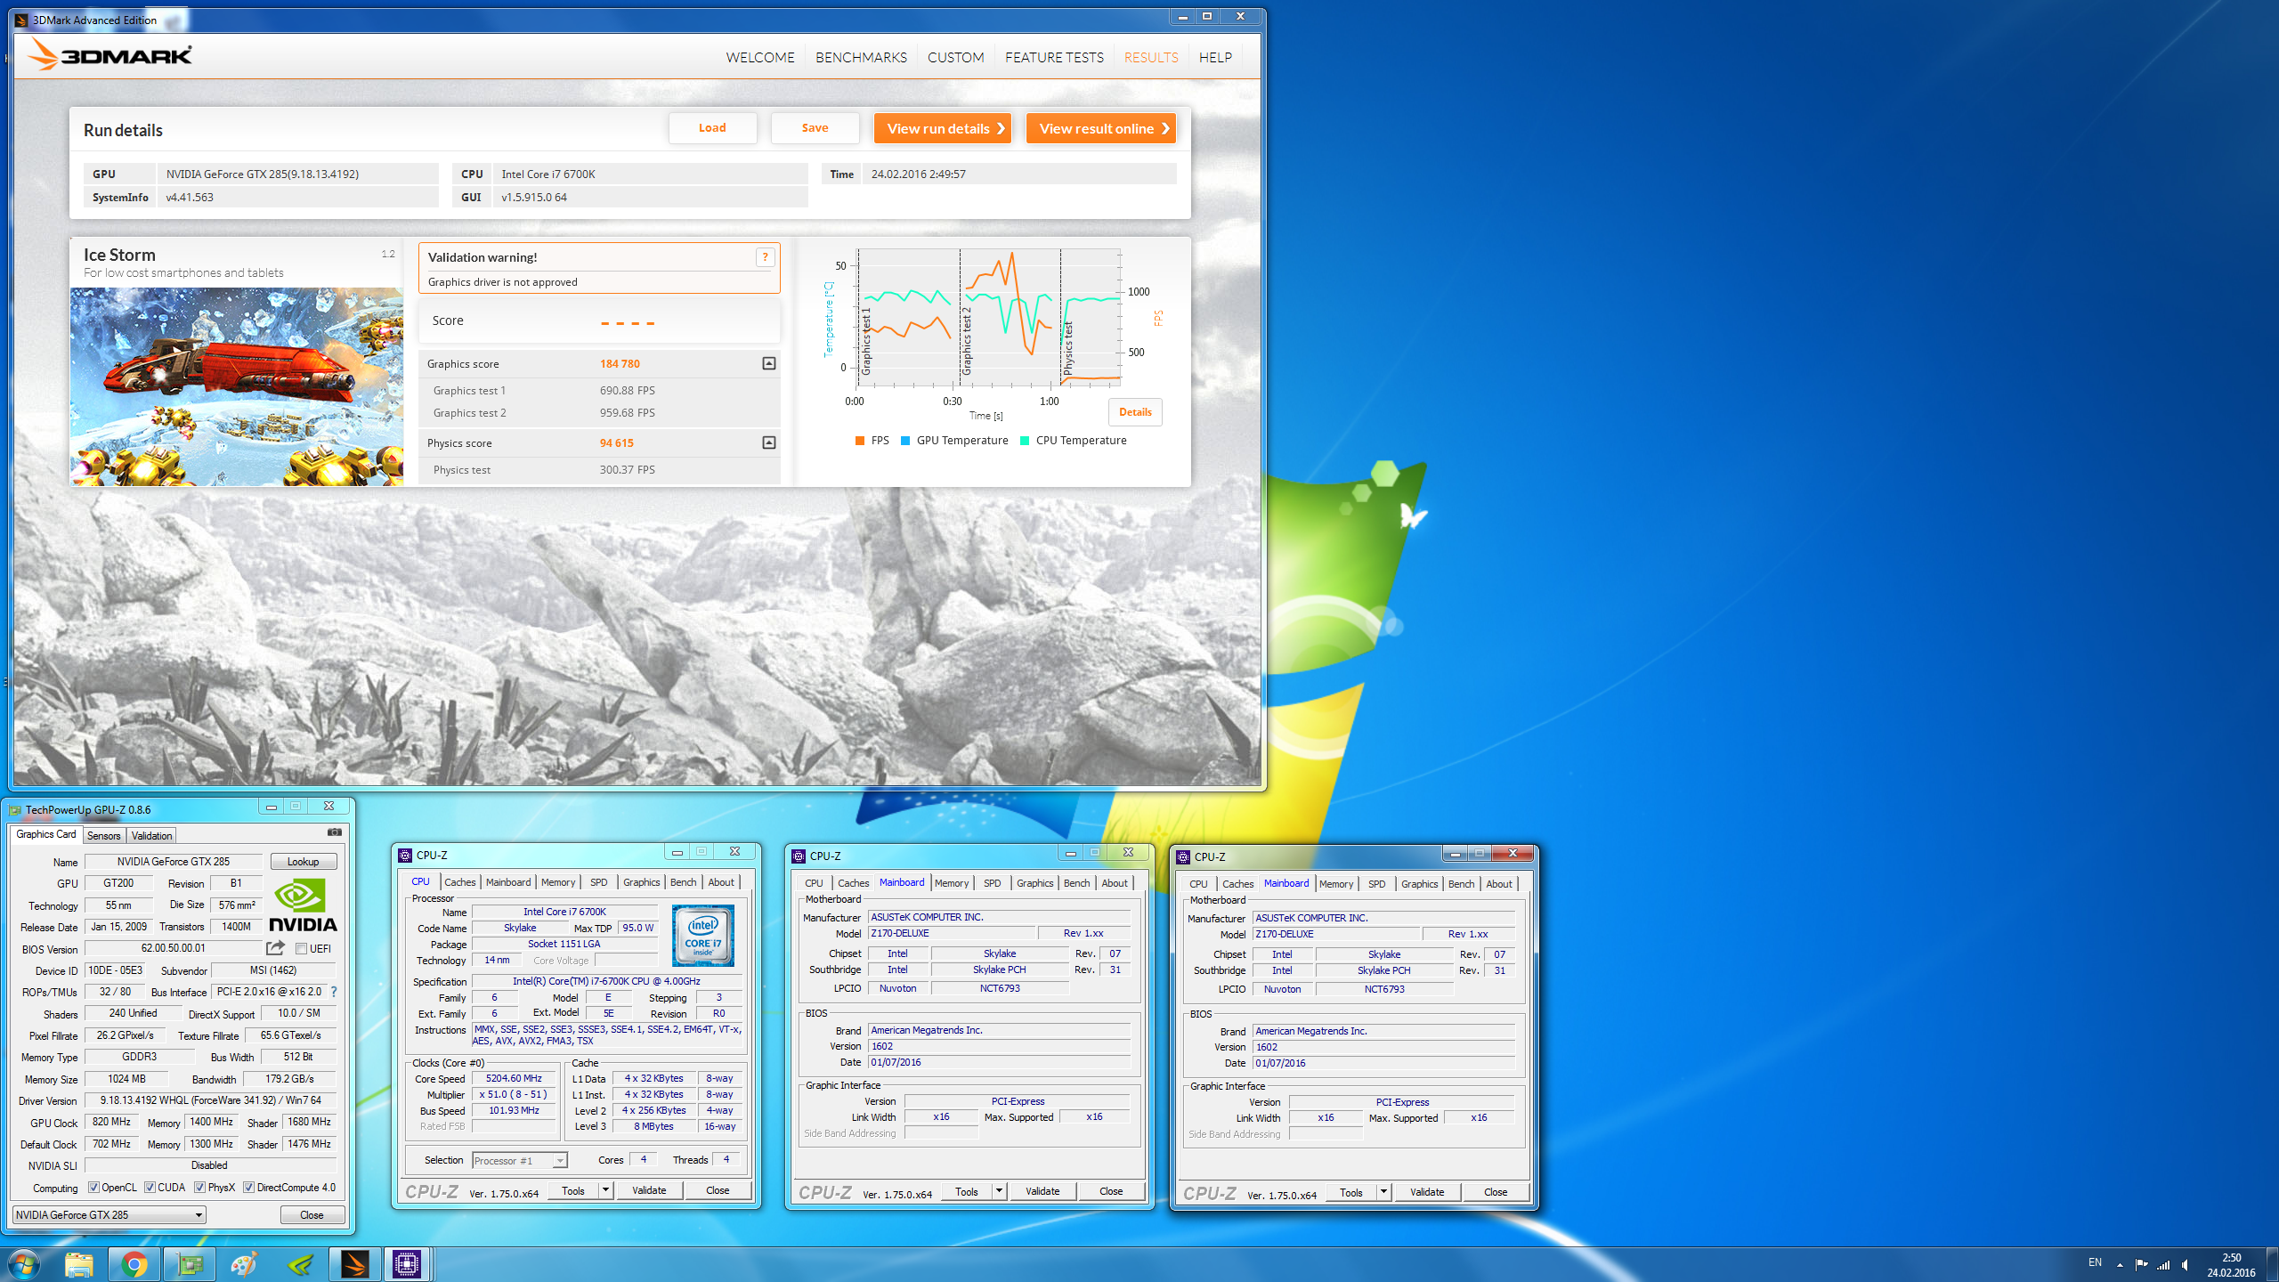Click the 3DMark taskbar icon
The height and width of the screenshot is (1282, 2279).
click(x=354, y=1264)
